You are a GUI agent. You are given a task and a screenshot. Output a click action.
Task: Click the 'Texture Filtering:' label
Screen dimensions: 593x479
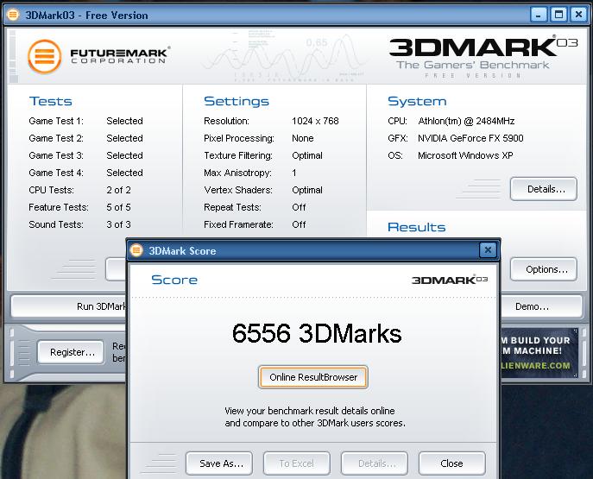click(238, 155)
